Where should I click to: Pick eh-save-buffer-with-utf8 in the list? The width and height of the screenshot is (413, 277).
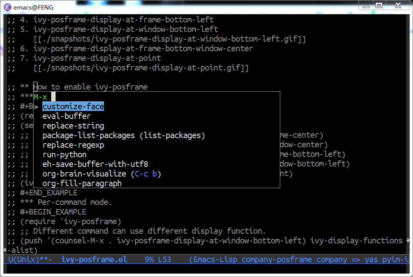coord(95,164)
